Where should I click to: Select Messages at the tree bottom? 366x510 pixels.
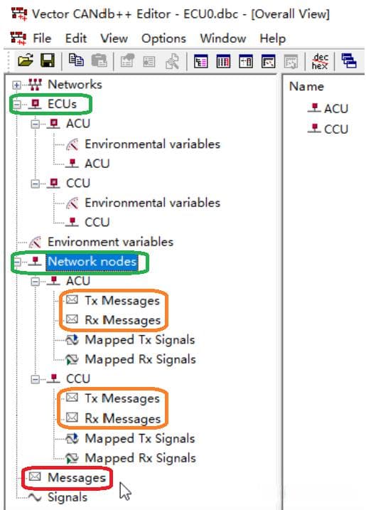pos(77,477)
